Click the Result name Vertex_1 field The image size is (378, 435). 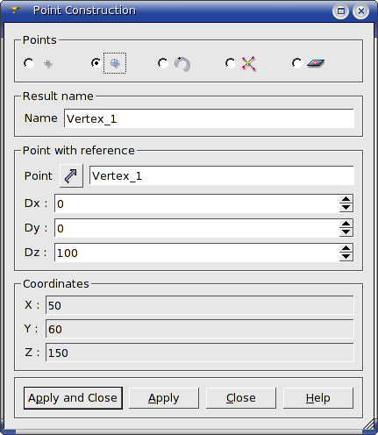pyautogui.click(x=209, y=118)
